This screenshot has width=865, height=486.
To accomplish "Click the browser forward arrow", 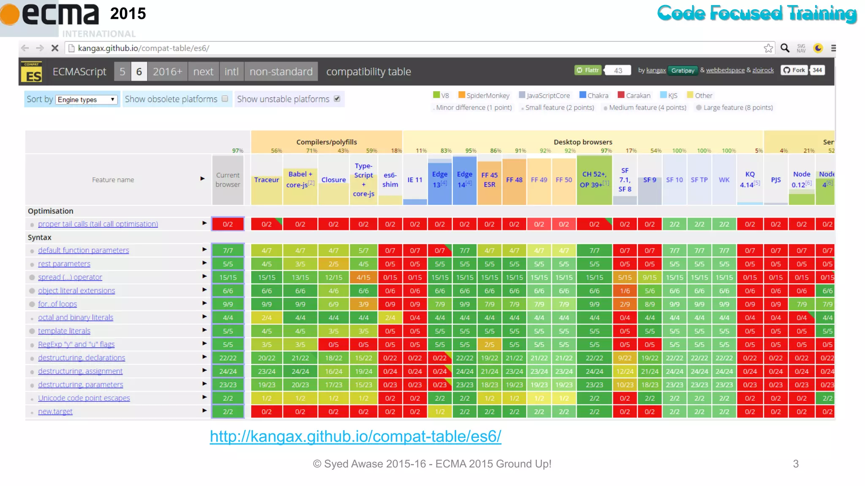I will pos(40,48).
